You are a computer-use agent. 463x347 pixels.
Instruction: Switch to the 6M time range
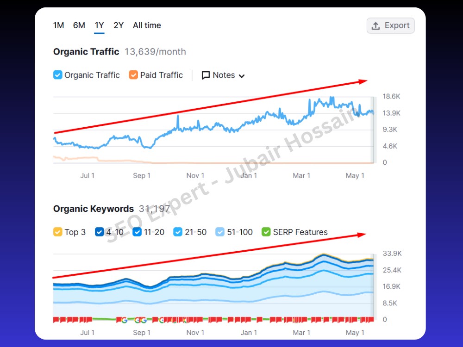click(x=79, y=25)
